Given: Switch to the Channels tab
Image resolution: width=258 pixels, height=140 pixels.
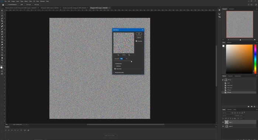Looking at the screenshot, I should coord(229,109).
